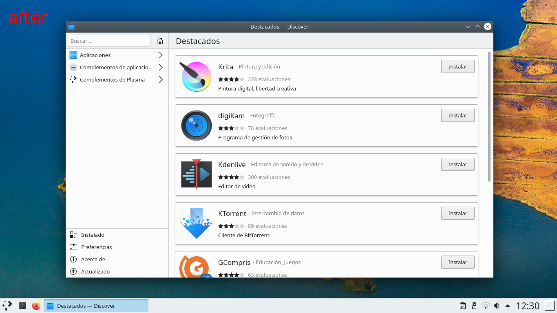This screenshot has height=313, width=557.
Task: Open the Aplicaciones category icon
Action: point(73,55)
